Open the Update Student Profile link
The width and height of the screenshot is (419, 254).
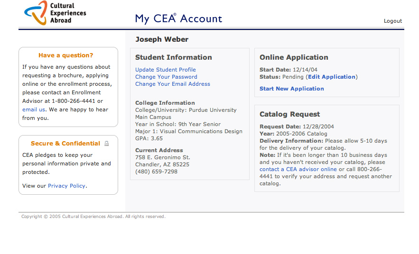click(x=165, y=70)
